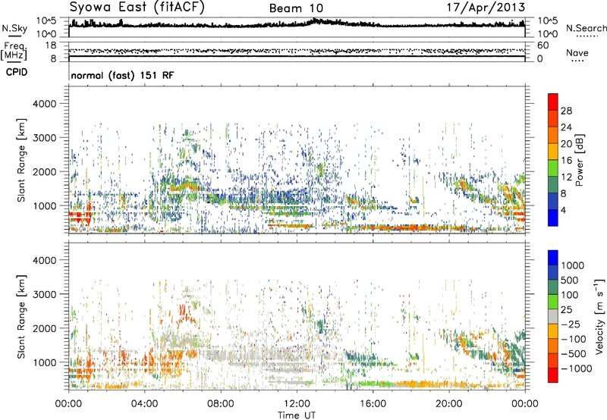Select the "Slant Range [km]" label of power panel
The height and width of the screenshot is (420, 607).
pos(21,160)
